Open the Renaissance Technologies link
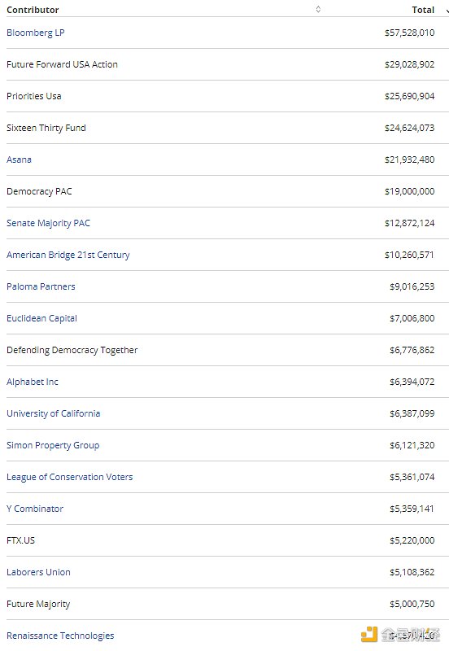Viewport: 449px width, 651px height. click(60, 636)
